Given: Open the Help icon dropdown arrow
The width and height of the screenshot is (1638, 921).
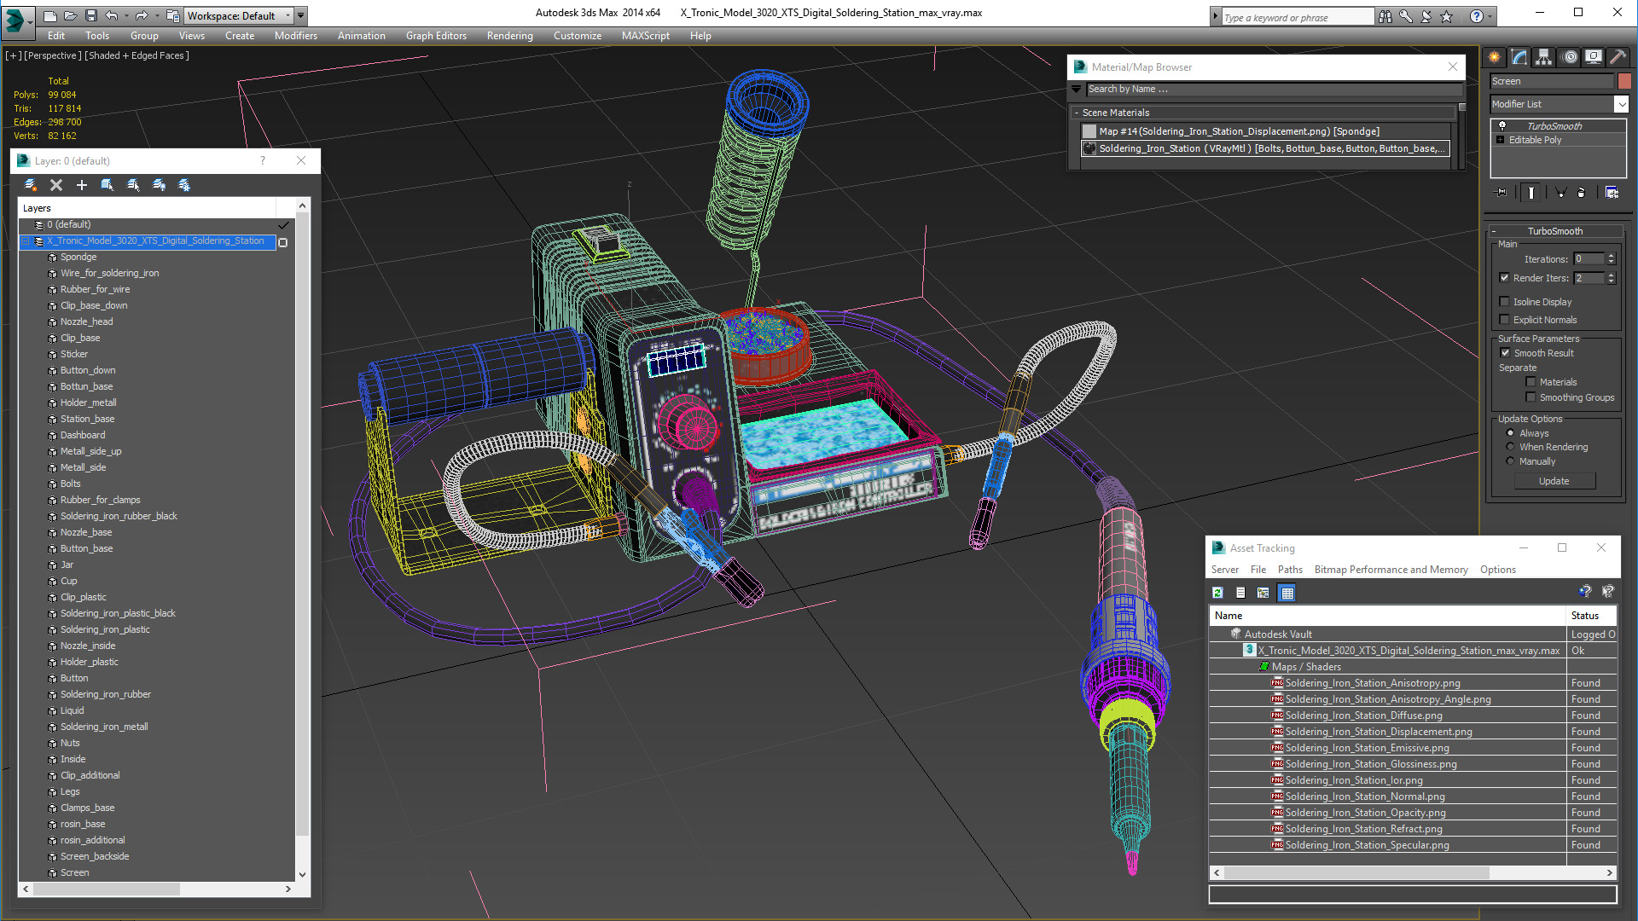Looking at the screenshot, I should pyautogui.click(x=1490, y=16).
